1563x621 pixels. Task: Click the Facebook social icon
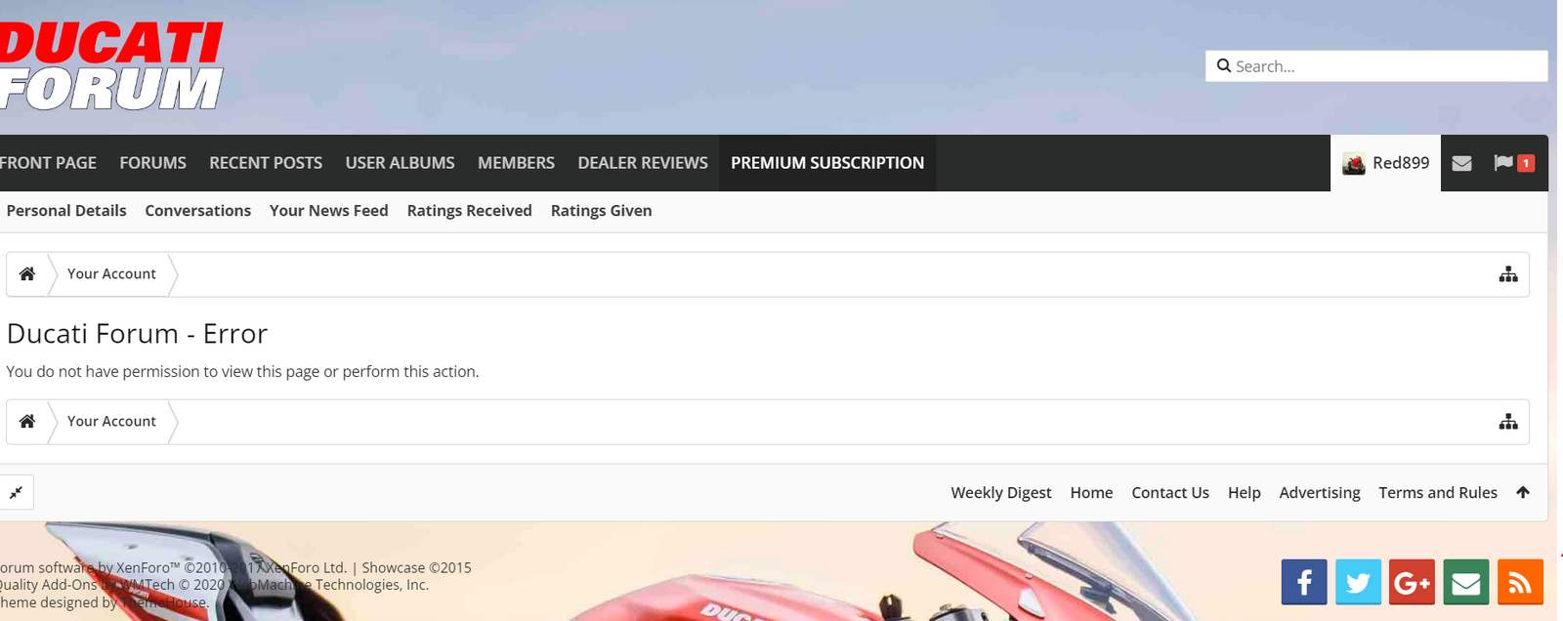[1304, 582]
